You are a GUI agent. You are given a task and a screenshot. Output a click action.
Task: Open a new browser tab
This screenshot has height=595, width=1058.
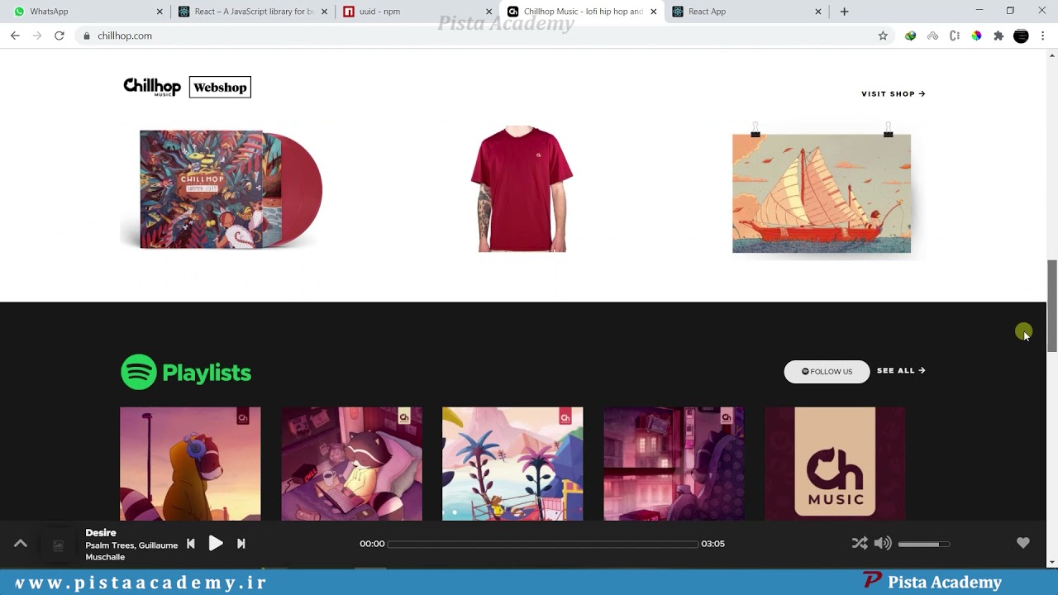[x=844, y=12]
